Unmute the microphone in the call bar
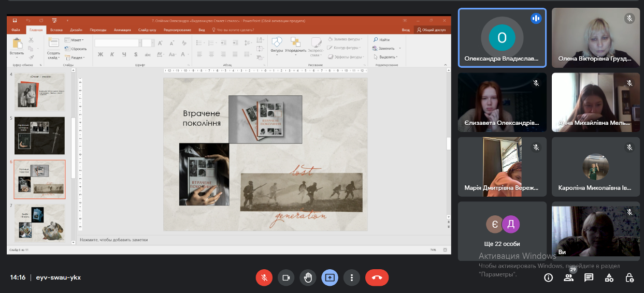 (264, 277)
